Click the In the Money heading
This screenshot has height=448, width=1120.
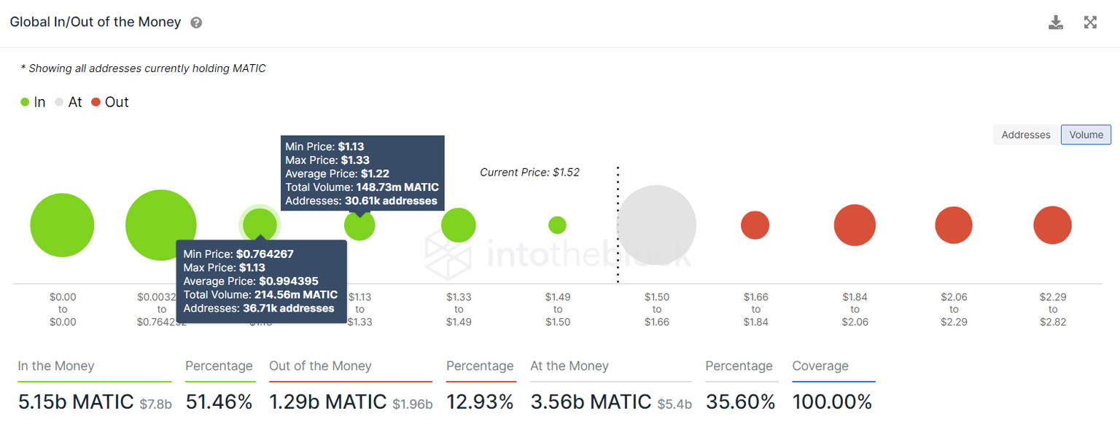[x=56, y=366]
